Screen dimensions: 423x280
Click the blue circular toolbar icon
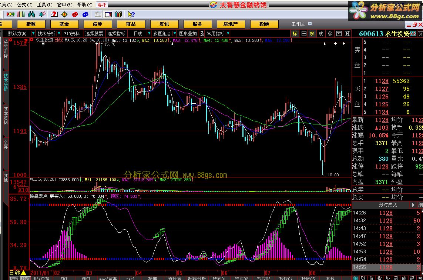pos(85,14)
